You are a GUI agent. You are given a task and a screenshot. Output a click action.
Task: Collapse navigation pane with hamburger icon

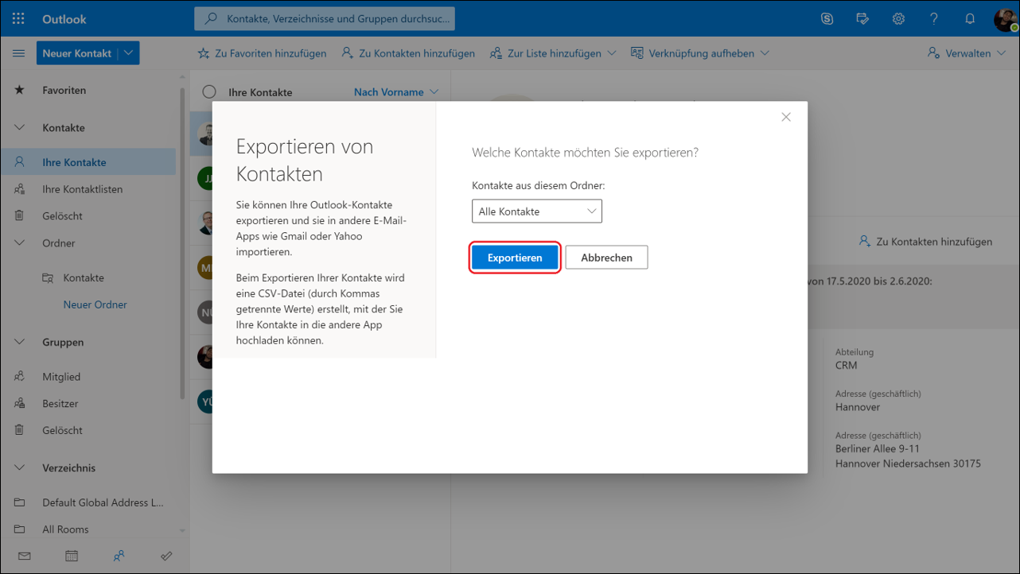tap(18, 53)
